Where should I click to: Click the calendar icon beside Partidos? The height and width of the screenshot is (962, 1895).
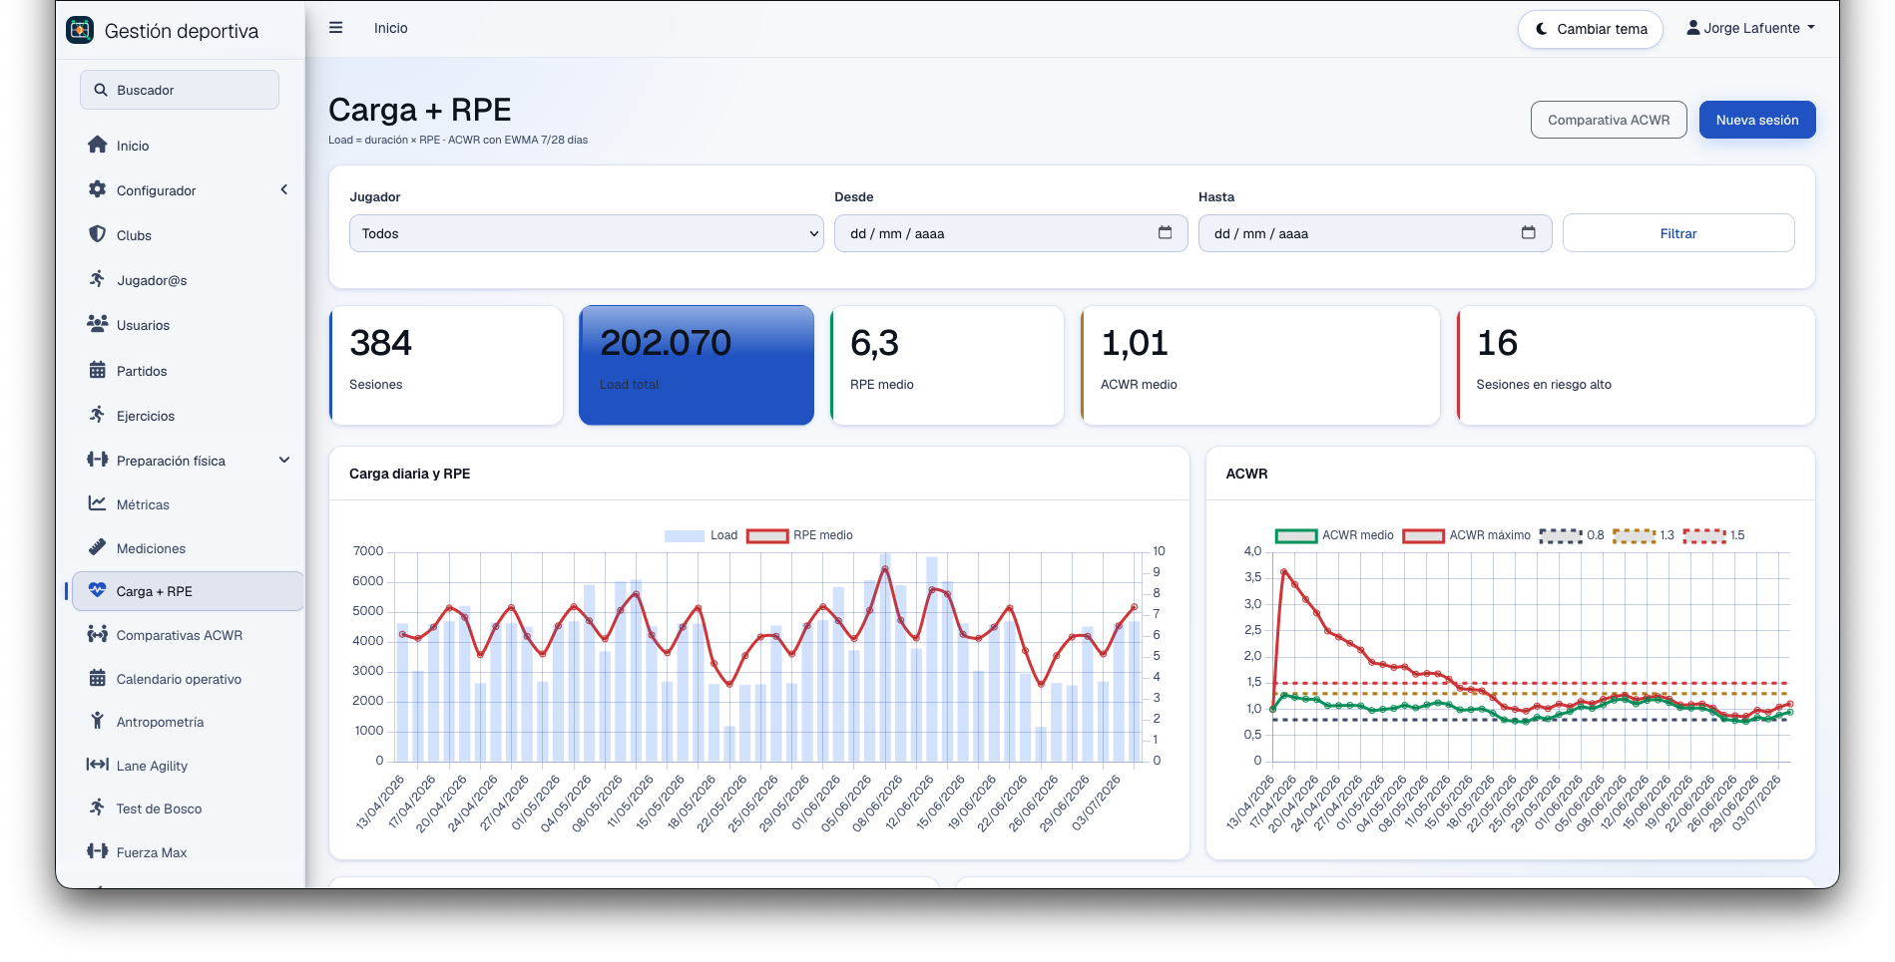tap(97, 370)
